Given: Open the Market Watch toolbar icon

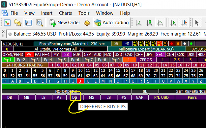Looking at the screenshot, I should tap(7, 23).
